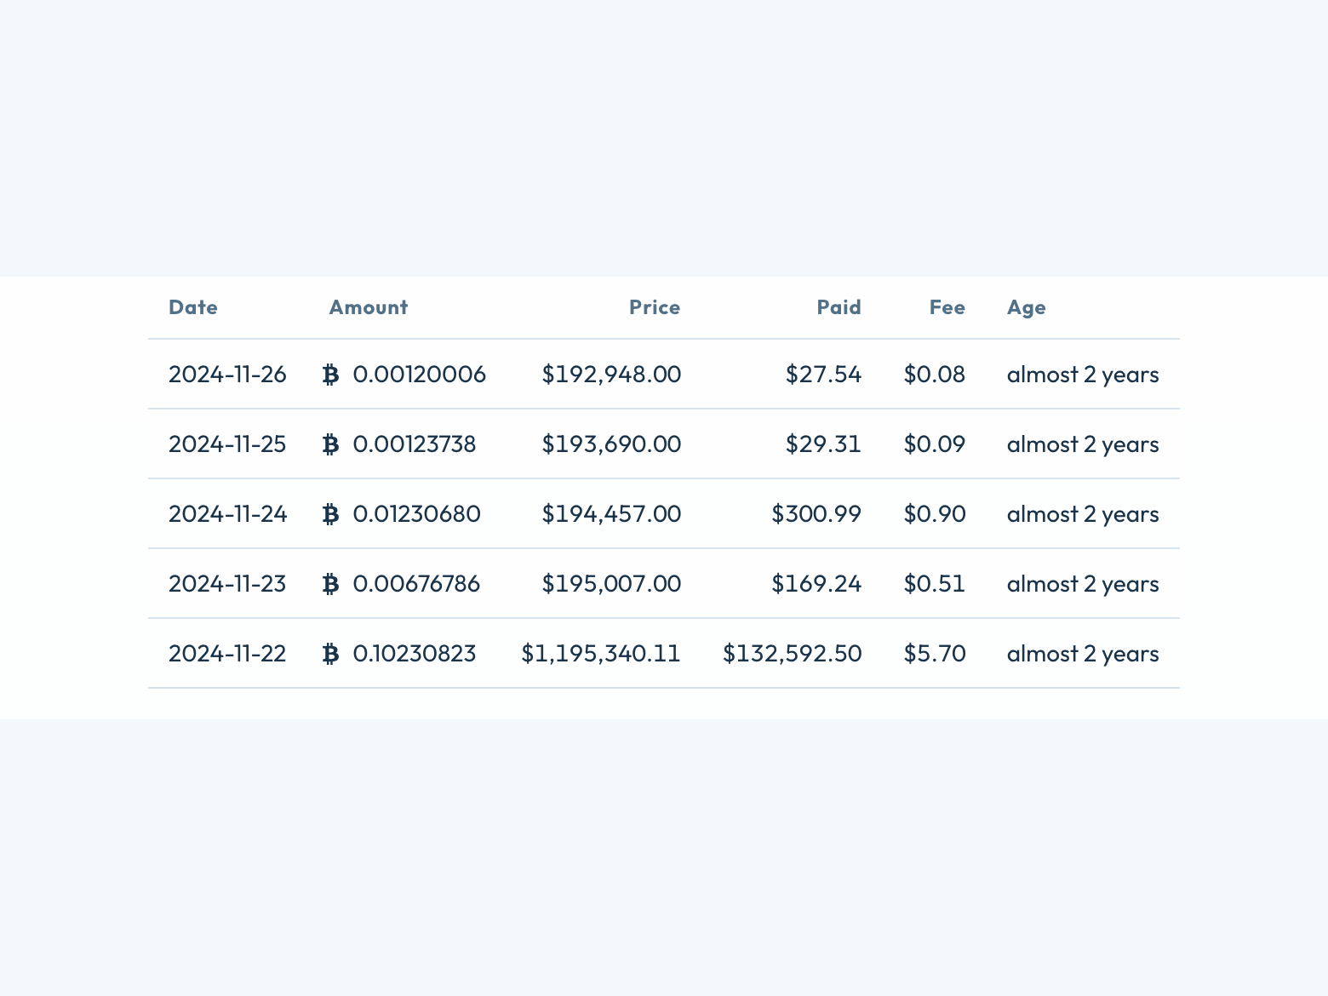Click the price $1,195,340.11

601,654
